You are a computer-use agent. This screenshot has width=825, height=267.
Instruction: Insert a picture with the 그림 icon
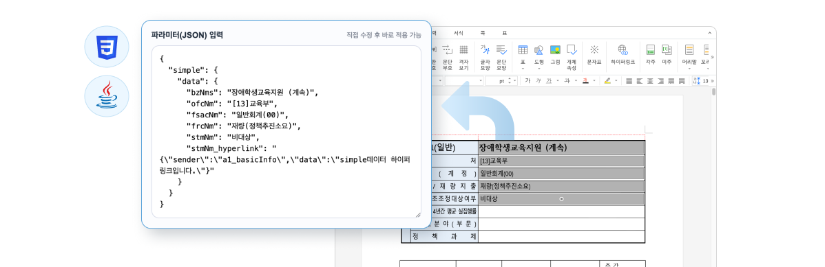tap(555, 50)
